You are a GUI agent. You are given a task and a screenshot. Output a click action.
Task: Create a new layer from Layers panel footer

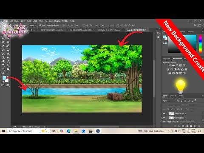click(x=195, y=126)
